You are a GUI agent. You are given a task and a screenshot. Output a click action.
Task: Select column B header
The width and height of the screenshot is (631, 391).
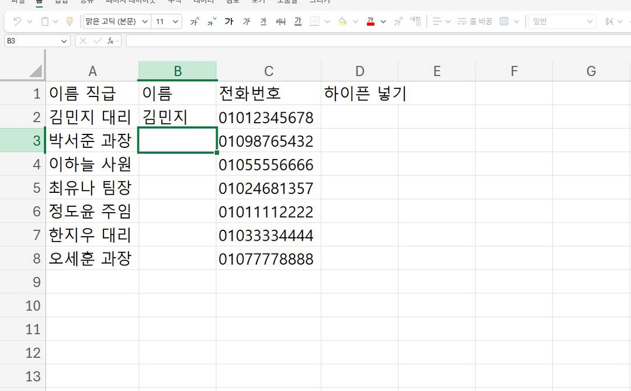pos(178,71)
